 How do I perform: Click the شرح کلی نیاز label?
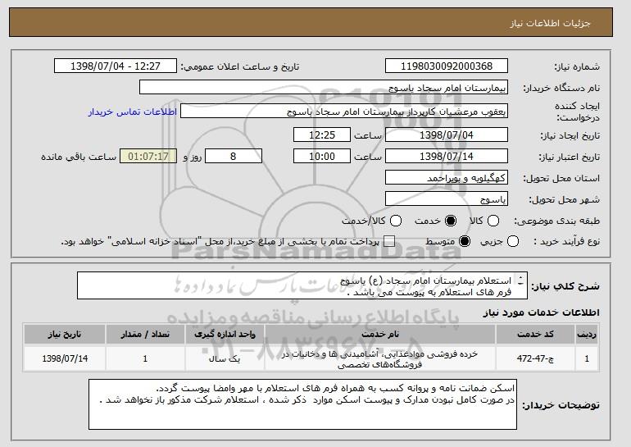(x=565, y=286)
